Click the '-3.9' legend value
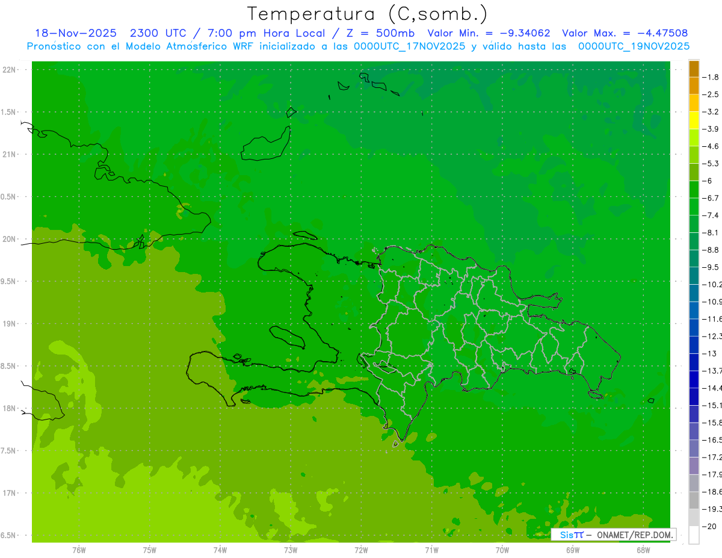Image resolution: width=722 pixels, height=558 pixels. point(711,129)
